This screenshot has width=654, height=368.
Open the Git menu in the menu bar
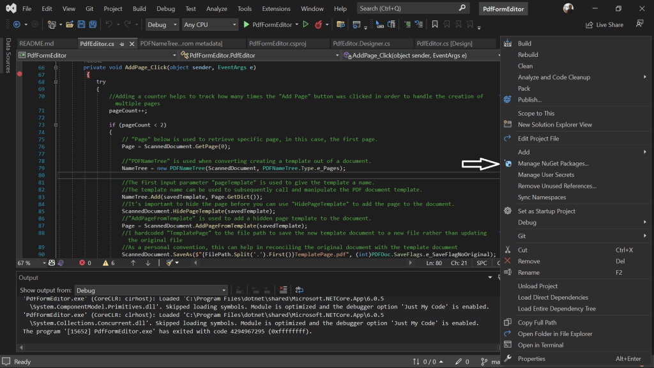tap(89, 8)
